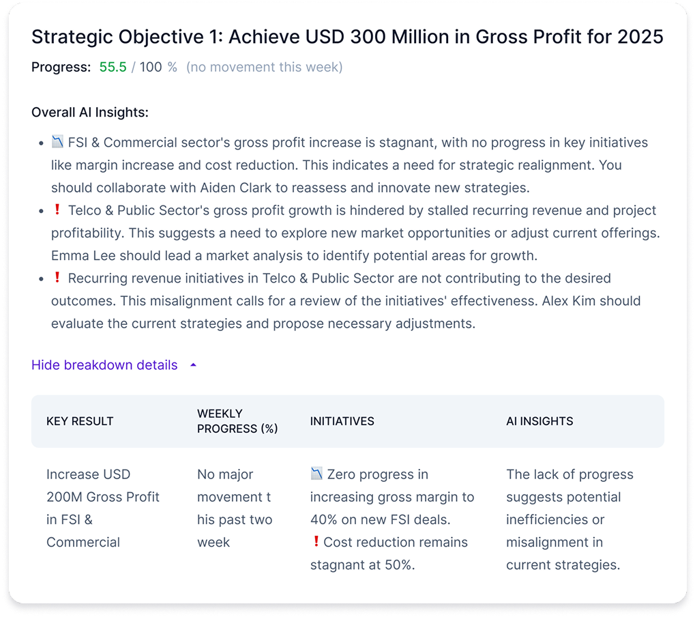
Task: Select the KEY RESULT column header
Action: 80,421
